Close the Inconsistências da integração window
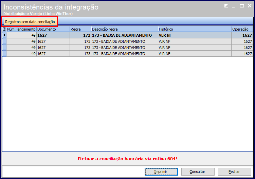Image resolution: width=255 pixels, height=179 pixels. pos(250,6)
